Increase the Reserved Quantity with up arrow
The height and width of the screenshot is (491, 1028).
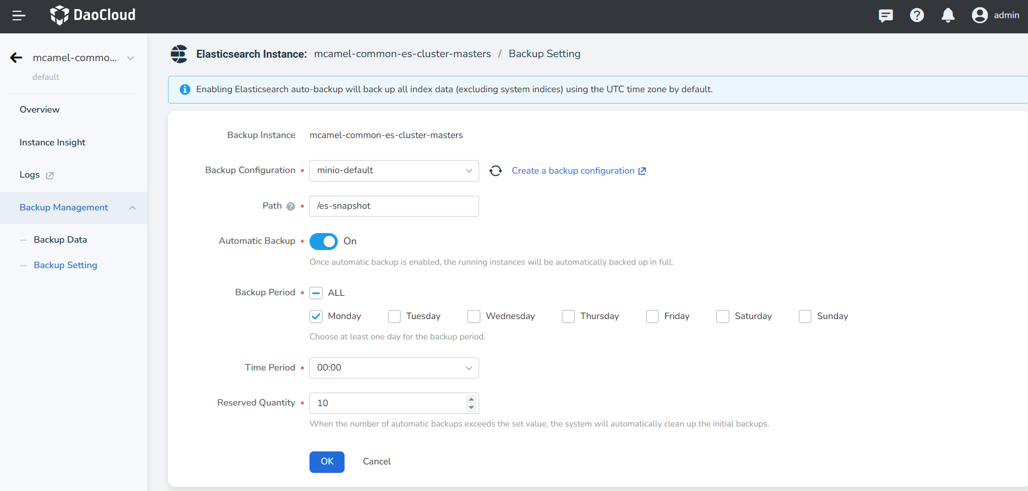(x=471, y=399)
